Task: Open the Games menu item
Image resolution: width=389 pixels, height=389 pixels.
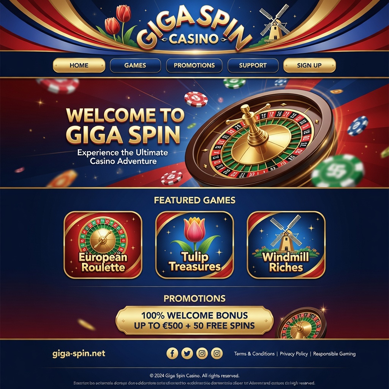Action: [135, 65]
